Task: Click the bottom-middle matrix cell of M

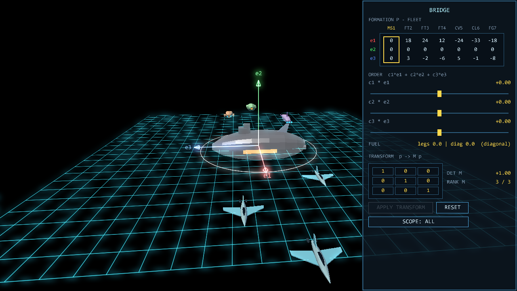Action: coord(406,191)
